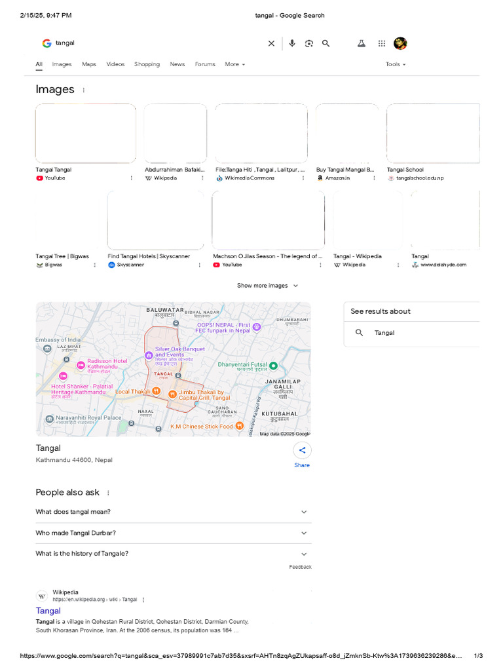503x671 pixels.
Task: Switch to the Forums tab
Action: pyautogui.click(x=205, y=64)
